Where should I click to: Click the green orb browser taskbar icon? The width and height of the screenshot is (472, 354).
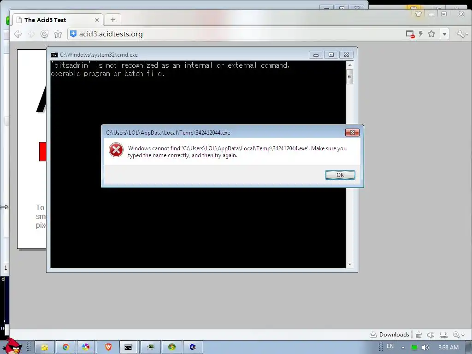tap(172, 347)
